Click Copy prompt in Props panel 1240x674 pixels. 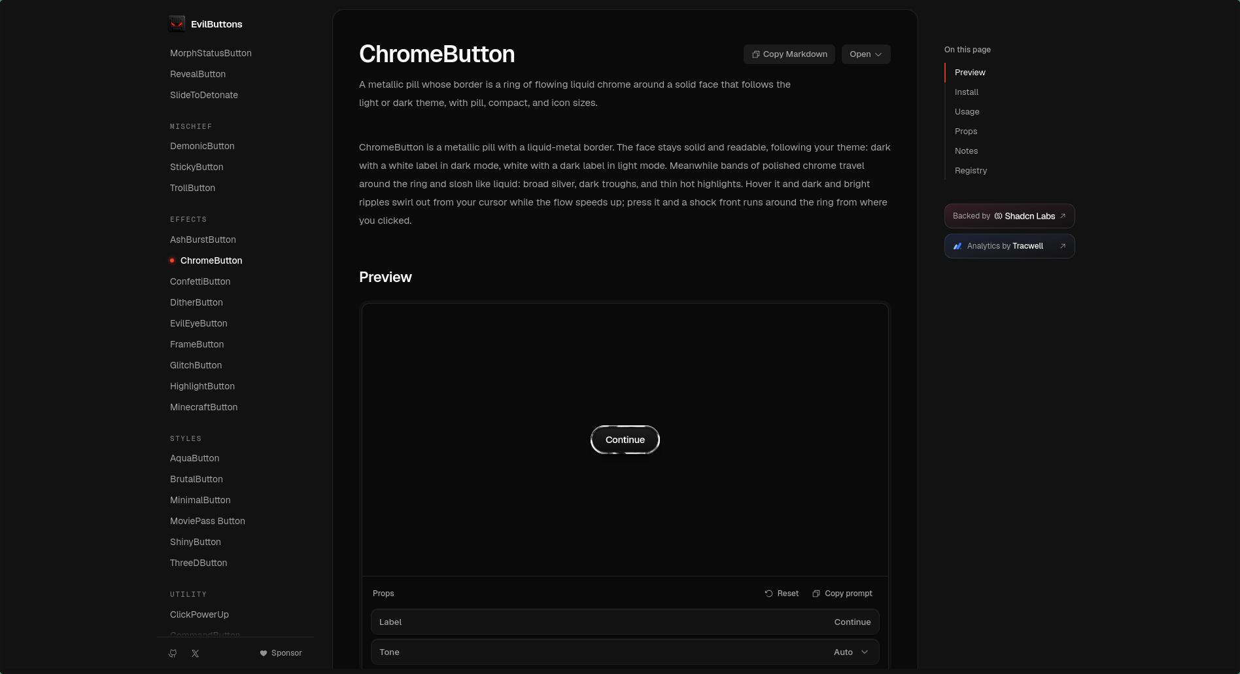point(842,594)
